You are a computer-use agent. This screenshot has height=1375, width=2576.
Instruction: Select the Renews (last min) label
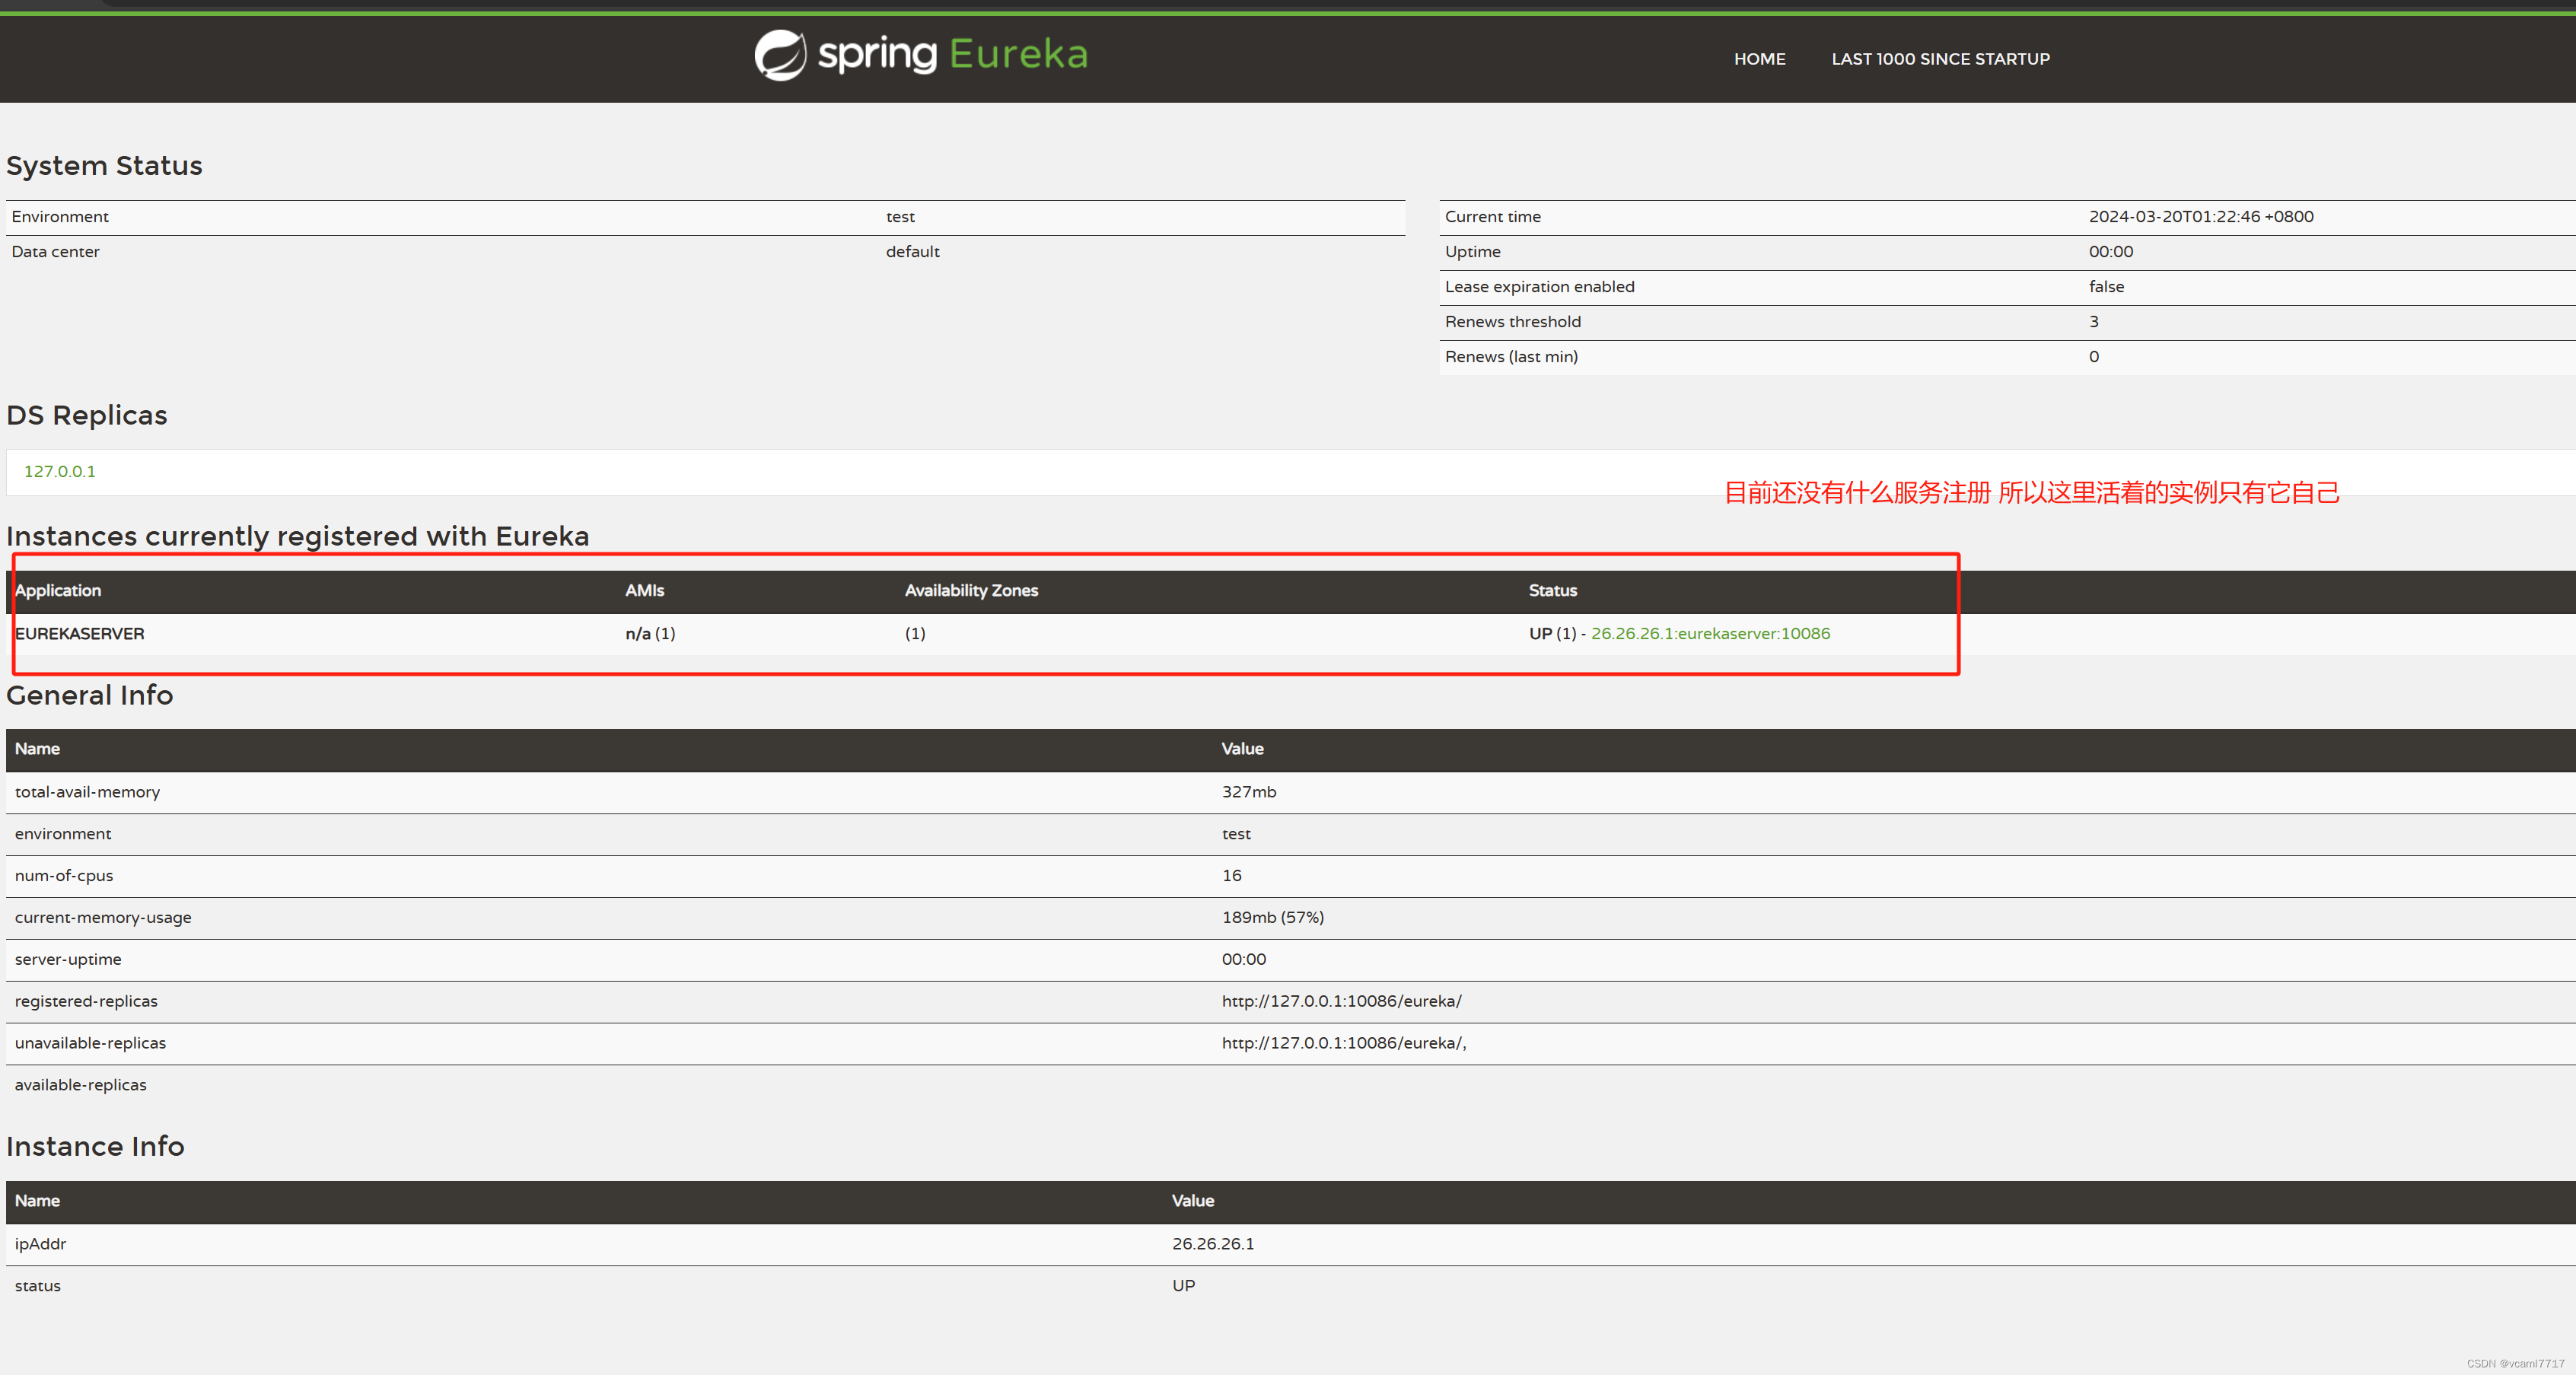pos(1511,356)
